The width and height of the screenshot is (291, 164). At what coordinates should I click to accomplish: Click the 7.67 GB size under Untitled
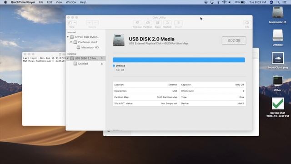[x=120, y=70]
